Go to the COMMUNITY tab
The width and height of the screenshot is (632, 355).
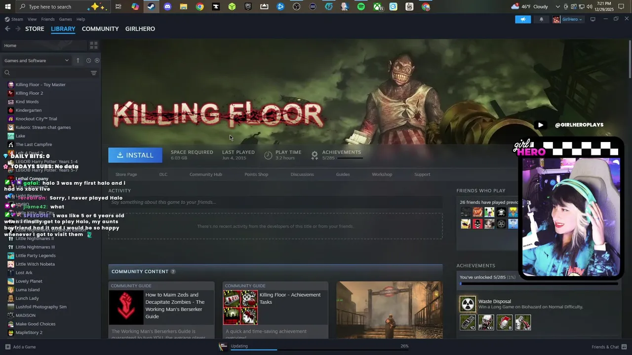tap(100, 29)
